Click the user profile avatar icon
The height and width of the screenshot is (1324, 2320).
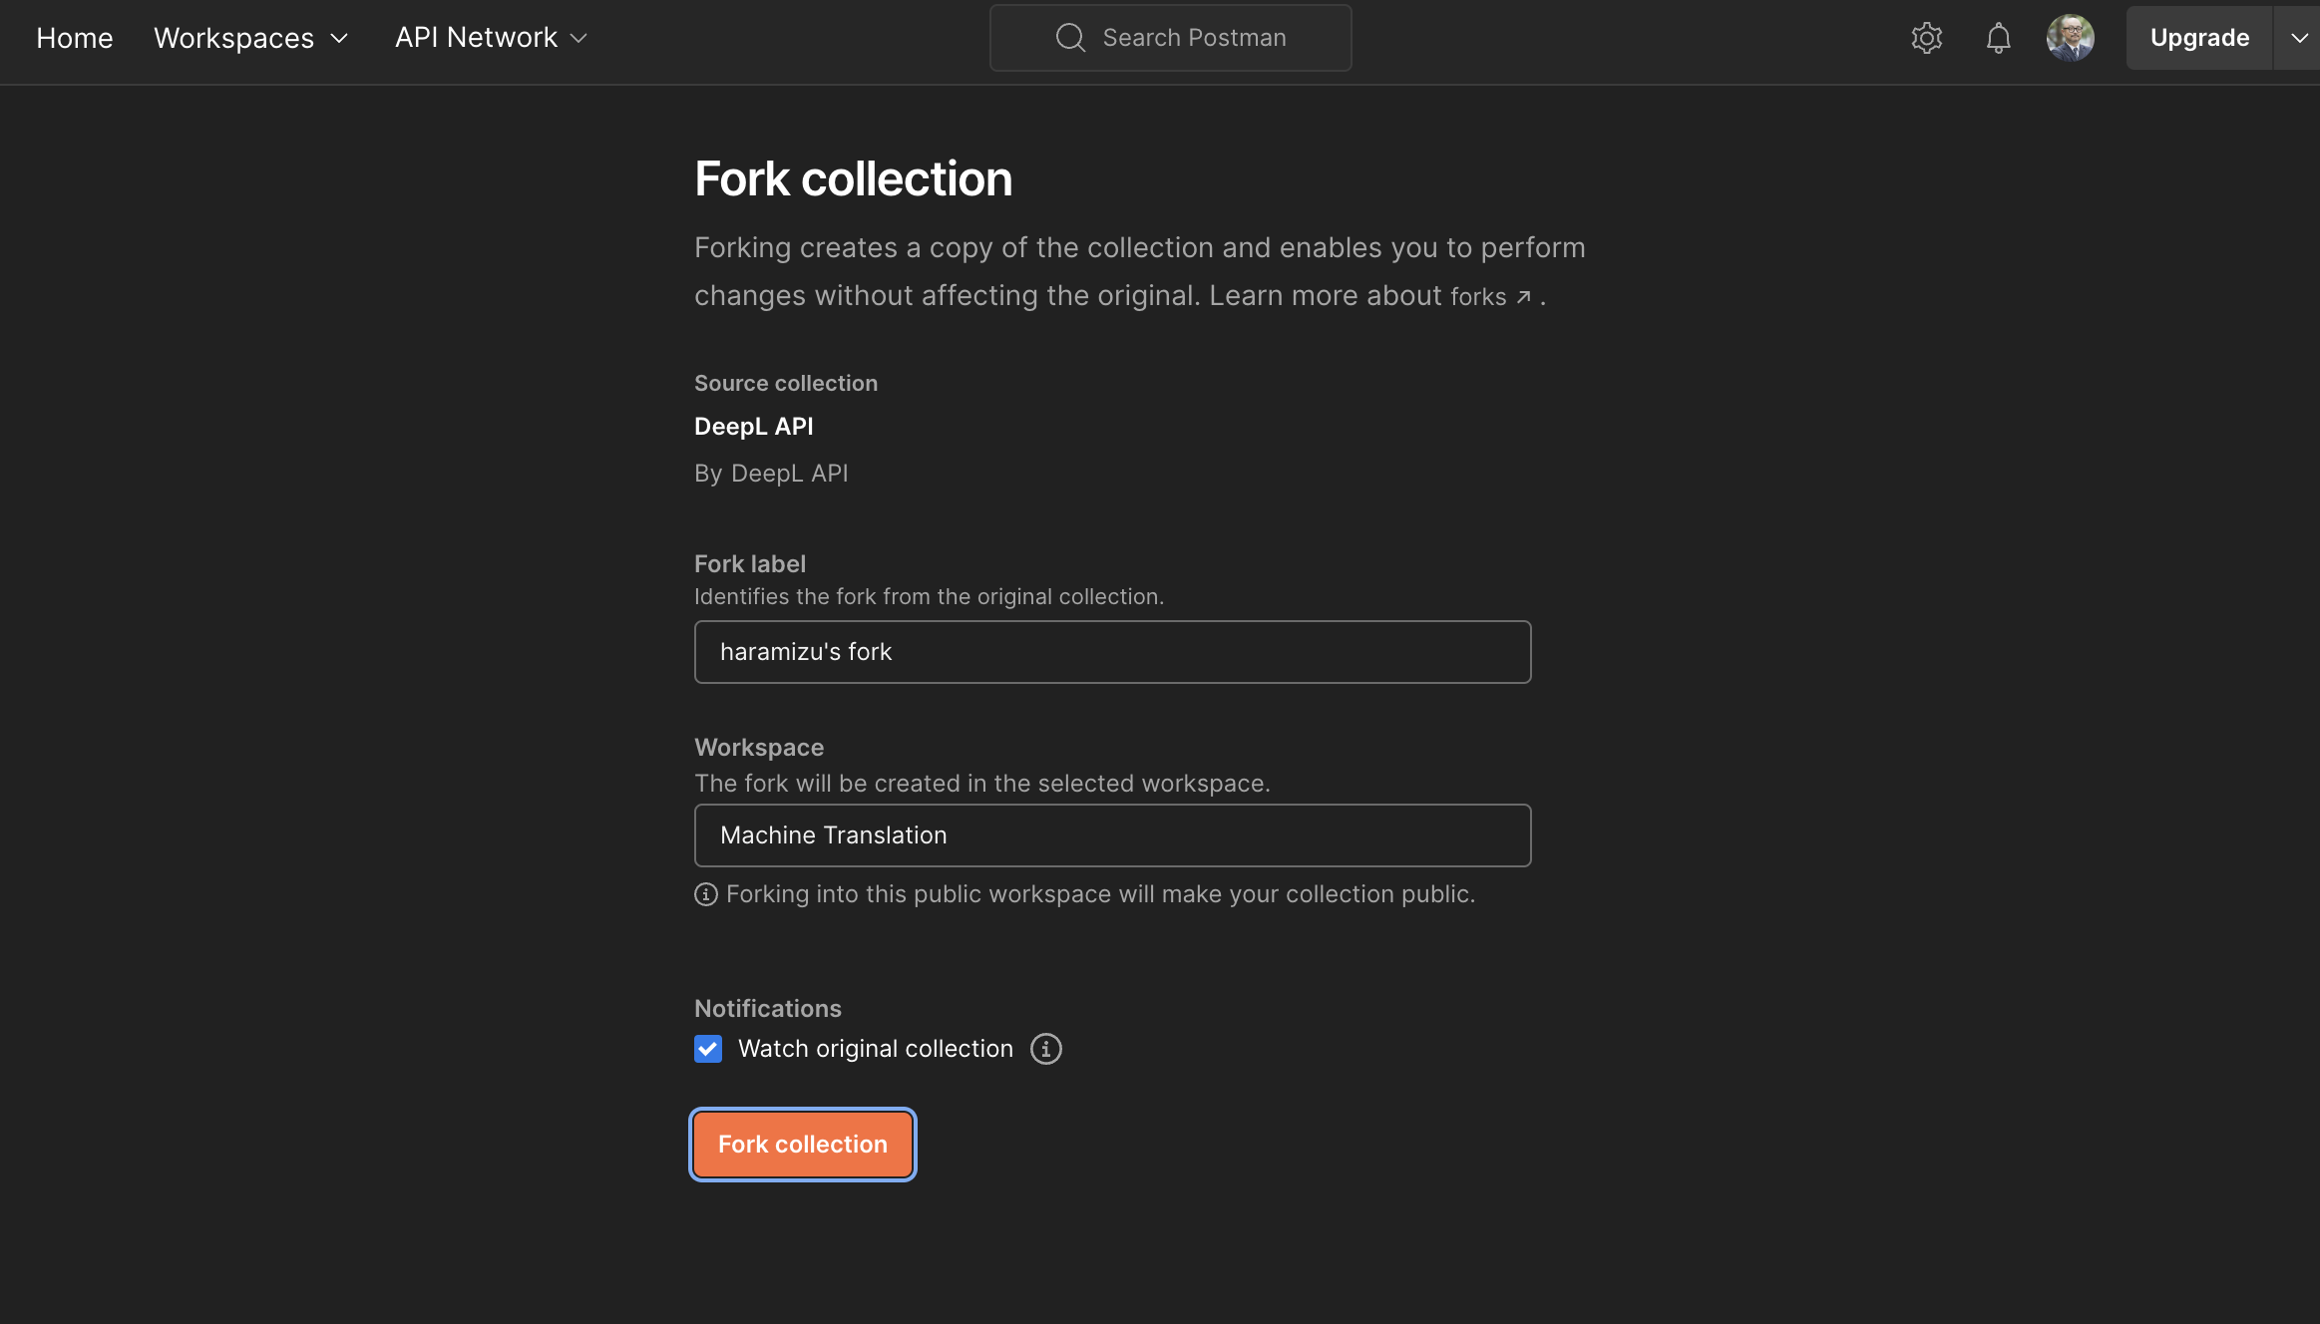(2072, 37)
